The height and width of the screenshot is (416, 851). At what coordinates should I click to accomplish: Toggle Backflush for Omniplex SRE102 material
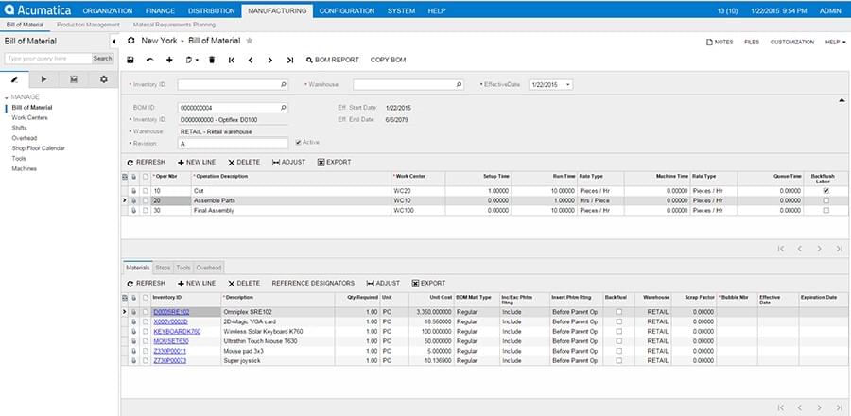click(x=619, y=312)
